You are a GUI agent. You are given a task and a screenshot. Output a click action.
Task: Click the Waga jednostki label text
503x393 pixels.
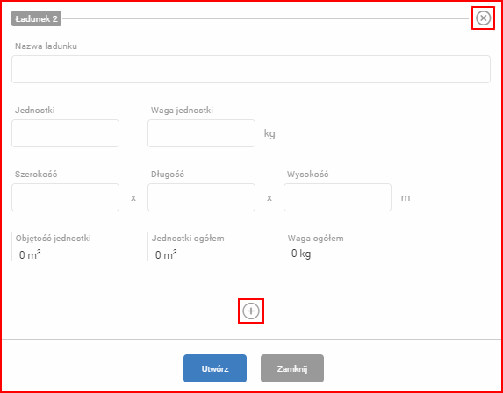point(182,111)
